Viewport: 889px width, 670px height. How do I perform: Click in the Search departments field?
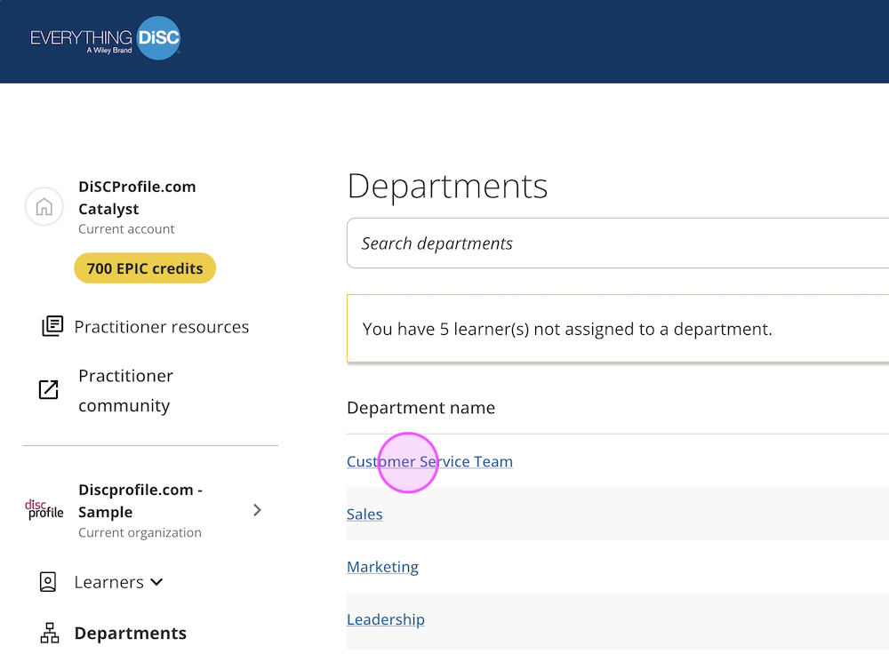click(x=618, y=243)
